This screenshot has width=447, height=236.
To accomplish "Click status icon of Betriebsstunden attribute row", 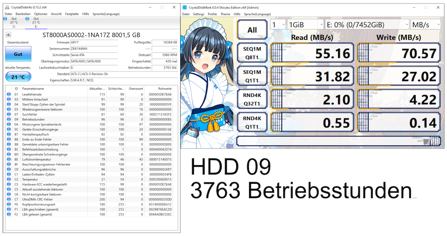I will 9,119.
